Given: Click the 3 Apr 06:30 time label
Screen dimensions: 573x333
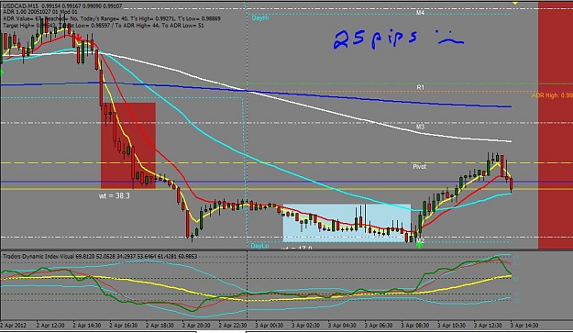Looking at the screenshot, I should (x=379, y=326).
